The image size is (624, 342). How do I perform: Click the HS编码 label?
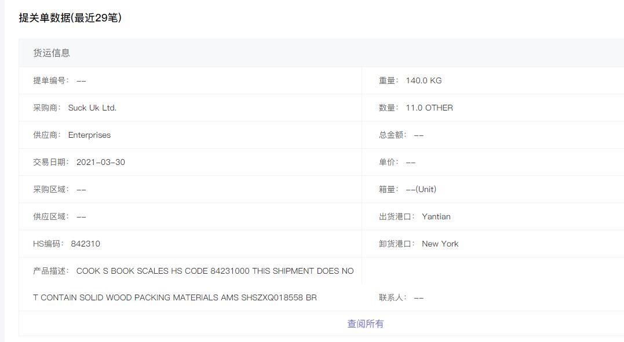[48, 244]
